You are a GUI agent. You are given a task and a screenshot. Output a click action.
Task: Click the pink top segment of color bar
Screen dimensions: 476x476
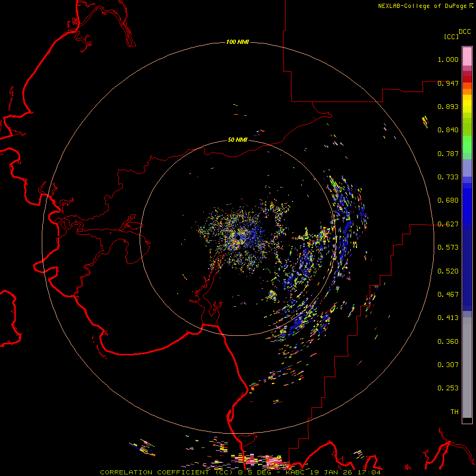point(467,57)
